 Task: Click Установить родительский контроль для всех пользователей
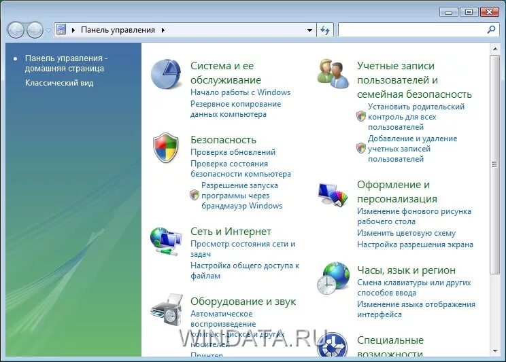[416, 117]
